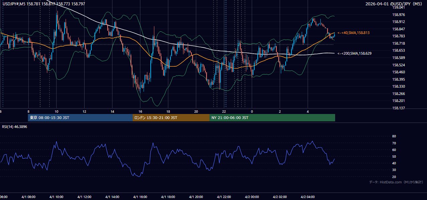427x200 pixels.
Task: Click hour tick 18 under price chart
Action: click(x=168, y=112)
